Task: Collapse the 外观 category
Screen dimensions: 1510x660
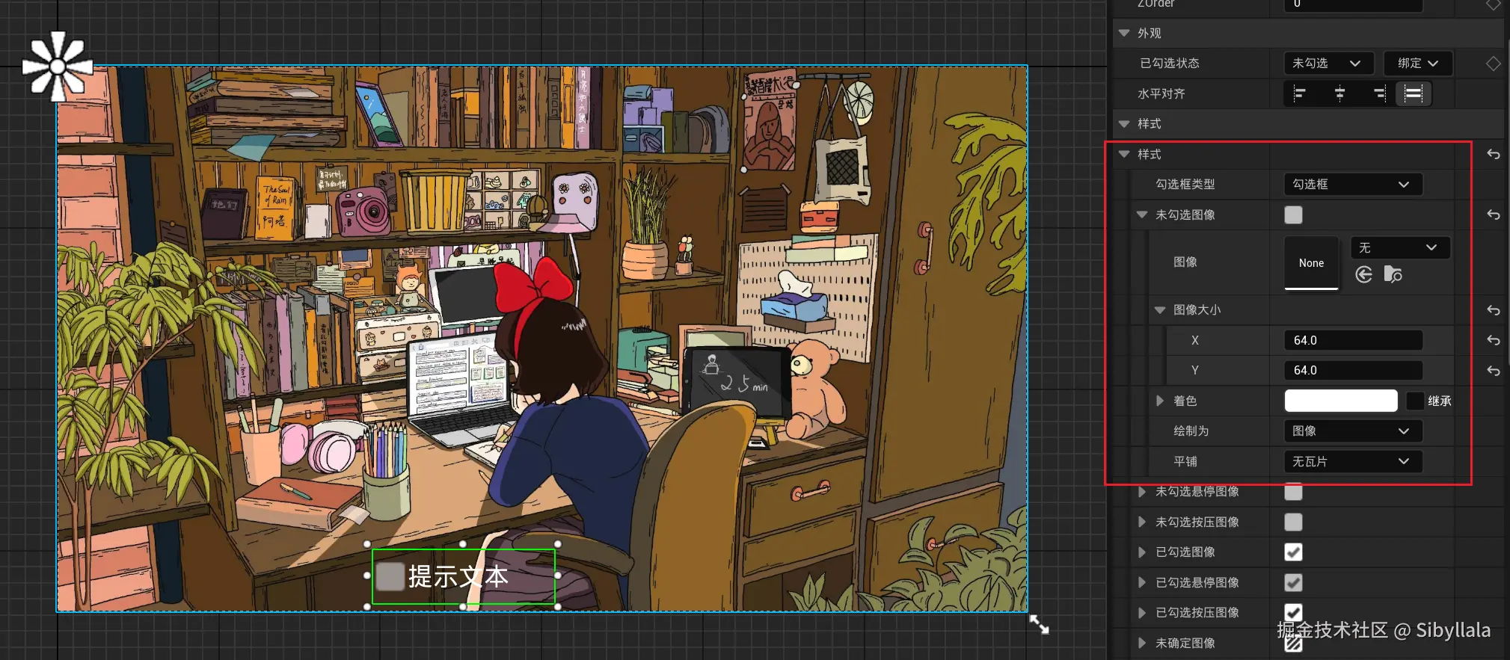Action: coord(1124,33)
